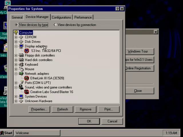The width and height of the screenshot is (183, 137).
Task: Click the disabled Sound Blaster 16 icon
Action: (x=27, y=92)
